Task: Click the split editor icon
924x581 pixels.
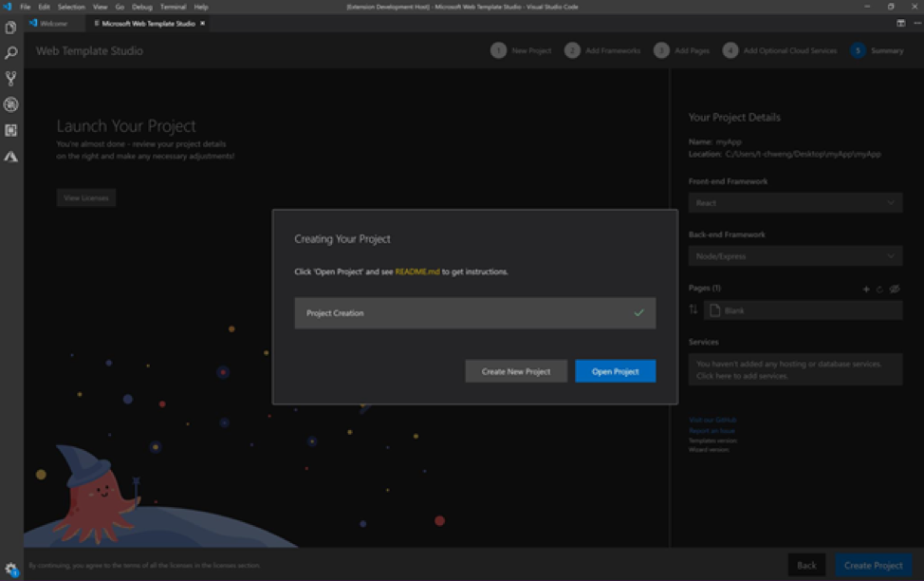Action: pos(900,23)
